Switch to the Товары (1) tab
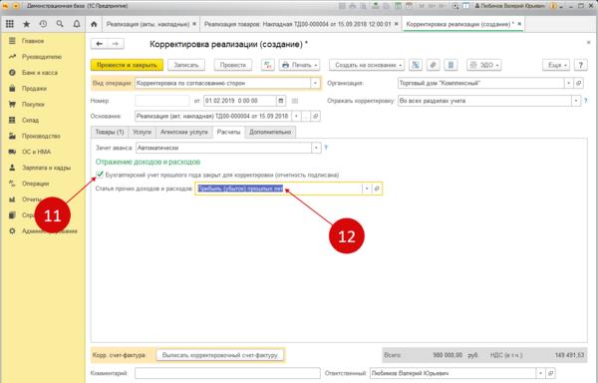The height and width of the screenshot is (383, 598). pos(110,132)
